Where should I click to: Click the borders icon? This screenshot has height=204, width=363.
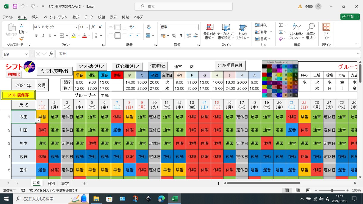tap(62, 36)
